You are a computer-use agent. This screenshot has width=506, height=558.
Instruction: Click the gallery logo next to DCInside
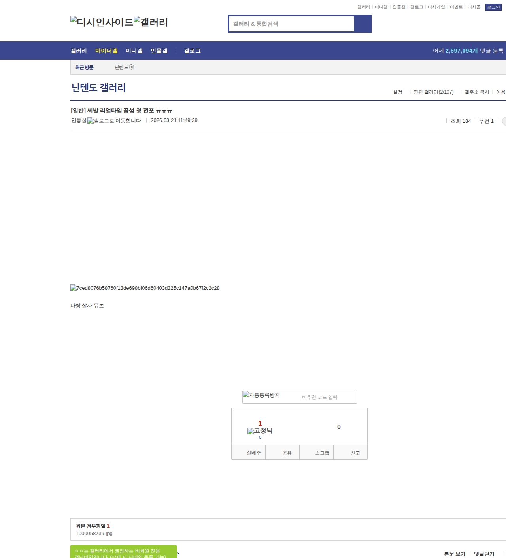(151, 22)
